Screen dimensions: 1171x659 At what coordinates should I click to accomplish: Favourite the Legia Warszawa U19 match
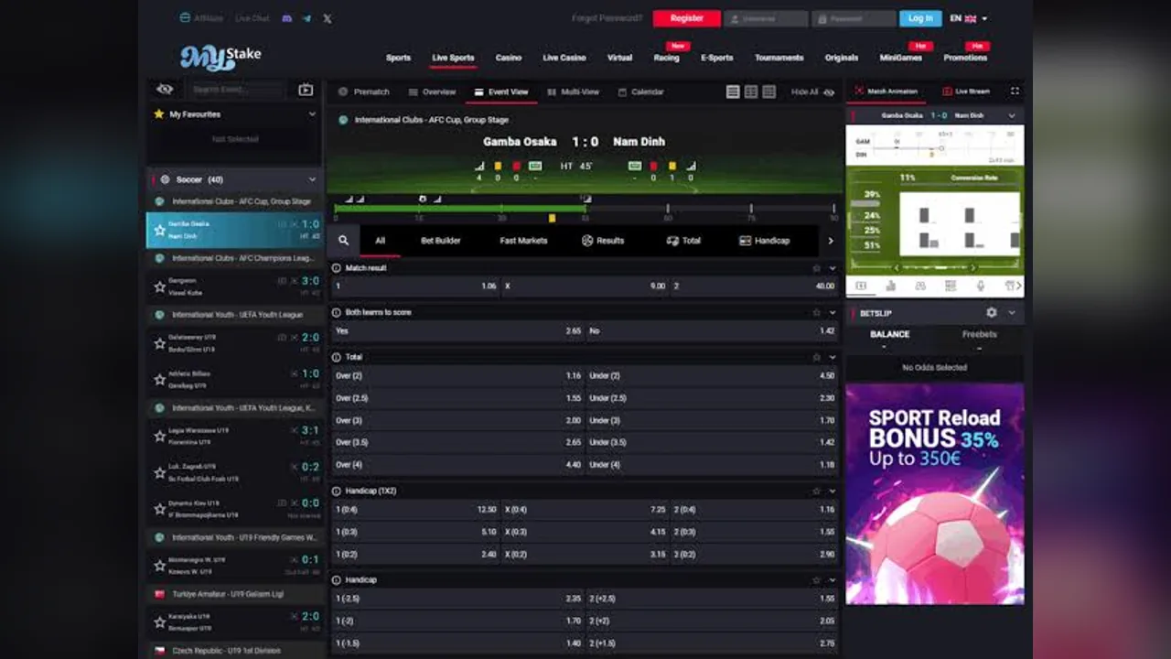tap(159, 437)
